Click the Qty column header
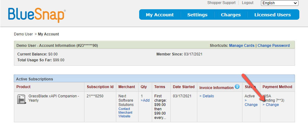The width and height of the screenshot is (308, 130). click(144, 87)
